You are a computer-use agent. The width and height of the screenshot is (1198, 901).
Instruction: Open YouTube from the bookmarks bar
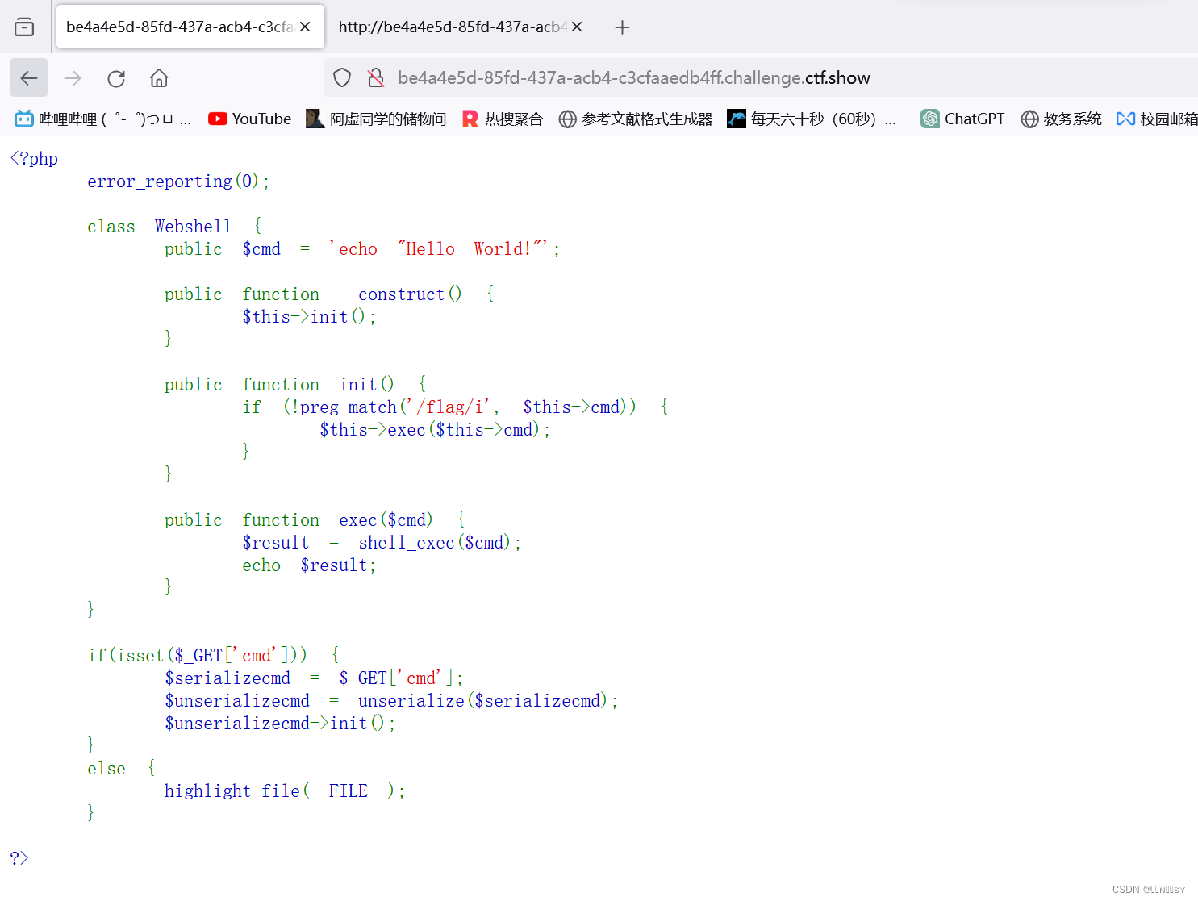pyautogui.click(x=249, y=118)
